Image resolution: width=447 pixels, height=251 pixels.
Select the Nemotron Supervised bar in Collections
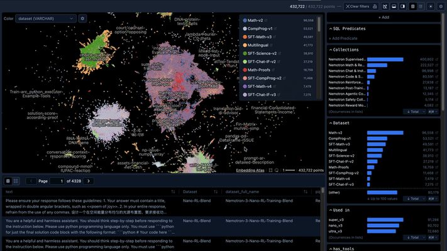pos(385,60)
